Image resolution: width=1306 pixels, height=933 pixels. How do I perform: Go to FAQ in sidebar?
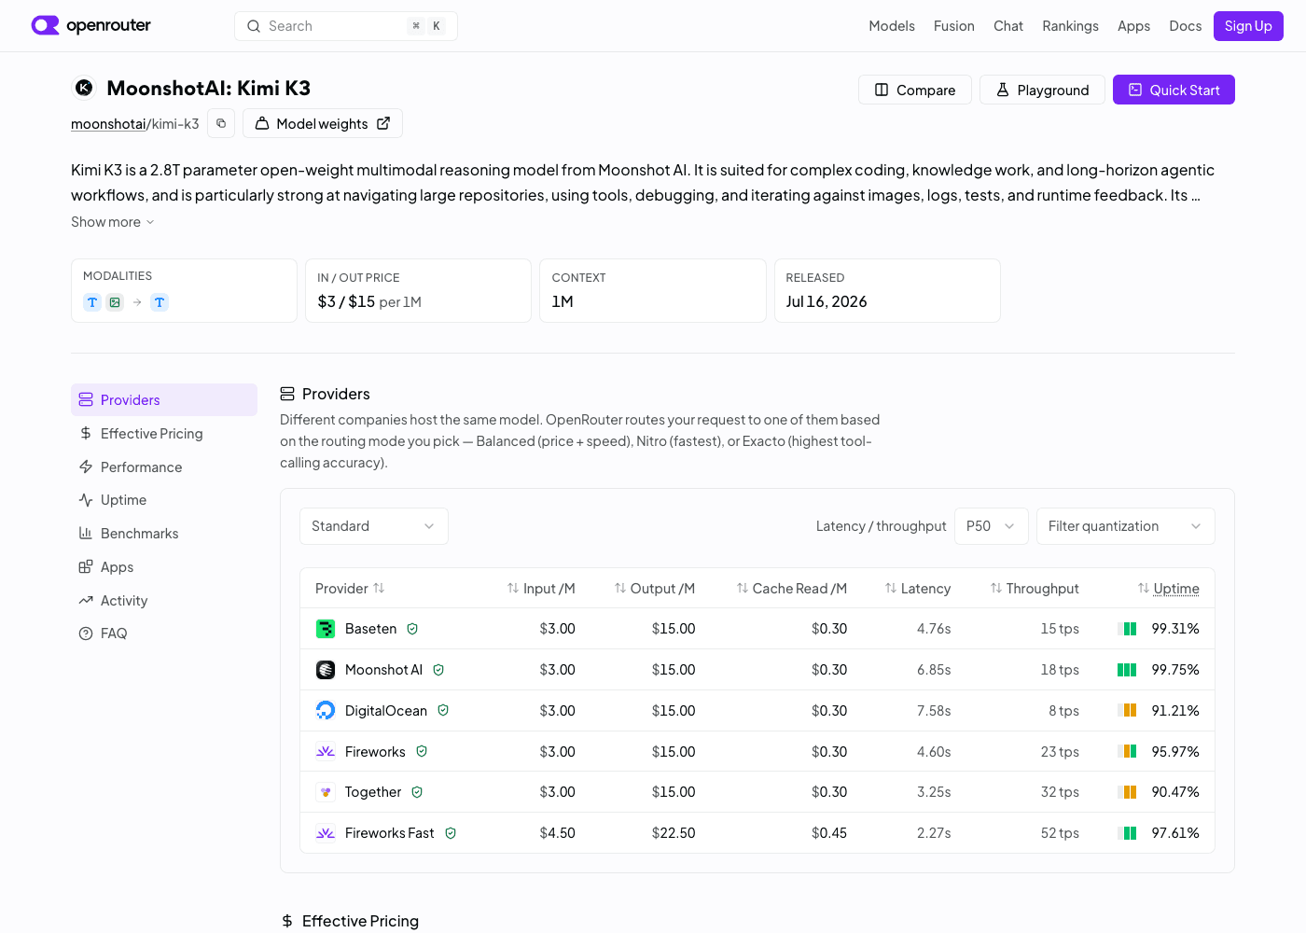coord(164,634)
